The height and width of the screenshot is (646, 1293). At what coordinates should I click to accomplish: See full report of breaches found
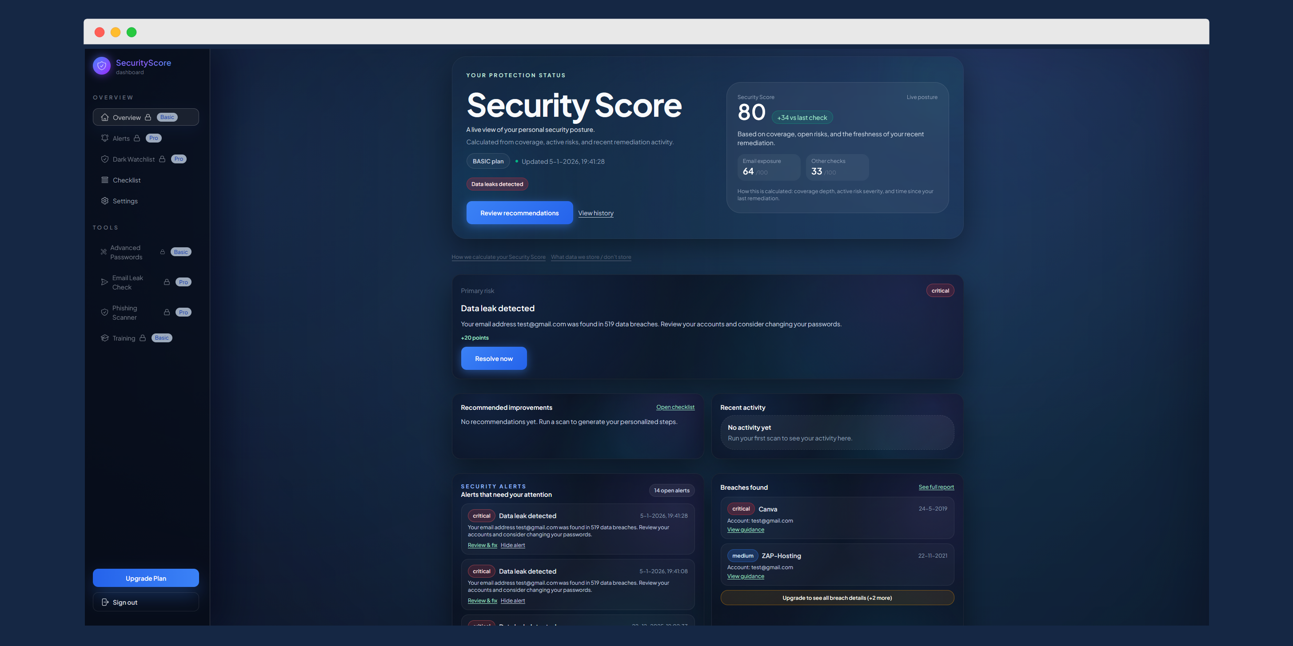(x=936, y=487)
